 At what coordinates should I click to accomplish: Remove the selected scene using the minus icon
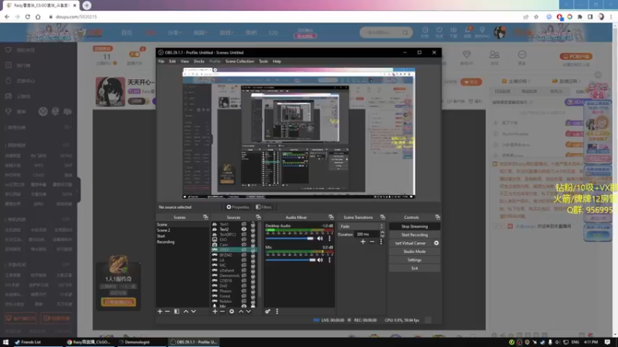(167, 312)
